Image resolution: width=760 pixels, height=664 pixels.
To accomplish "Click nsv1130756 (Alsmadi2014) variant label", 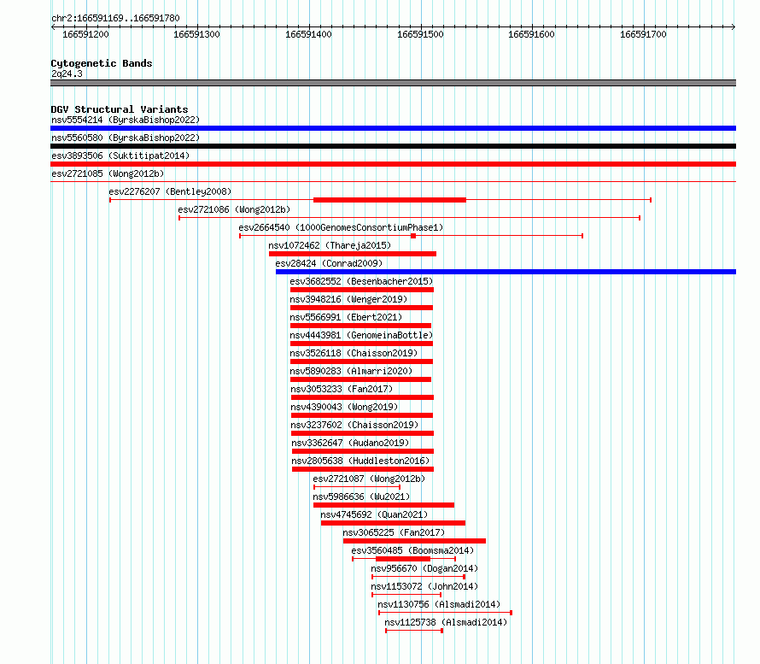I will tap(439, 604).
